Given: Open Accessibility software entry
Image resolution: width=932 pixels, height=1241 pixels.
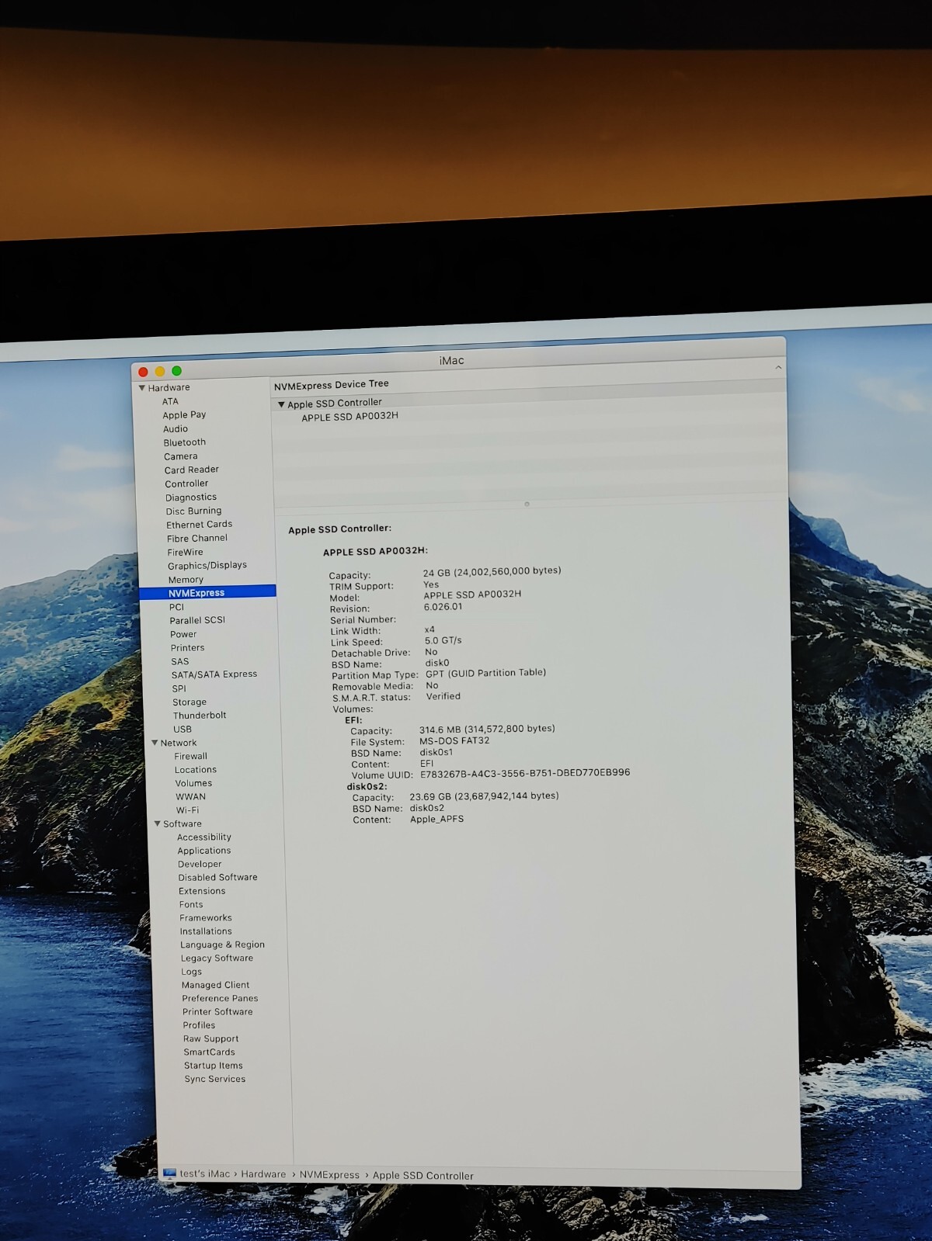Looking at the screenshot, I should tap(204, 837).
